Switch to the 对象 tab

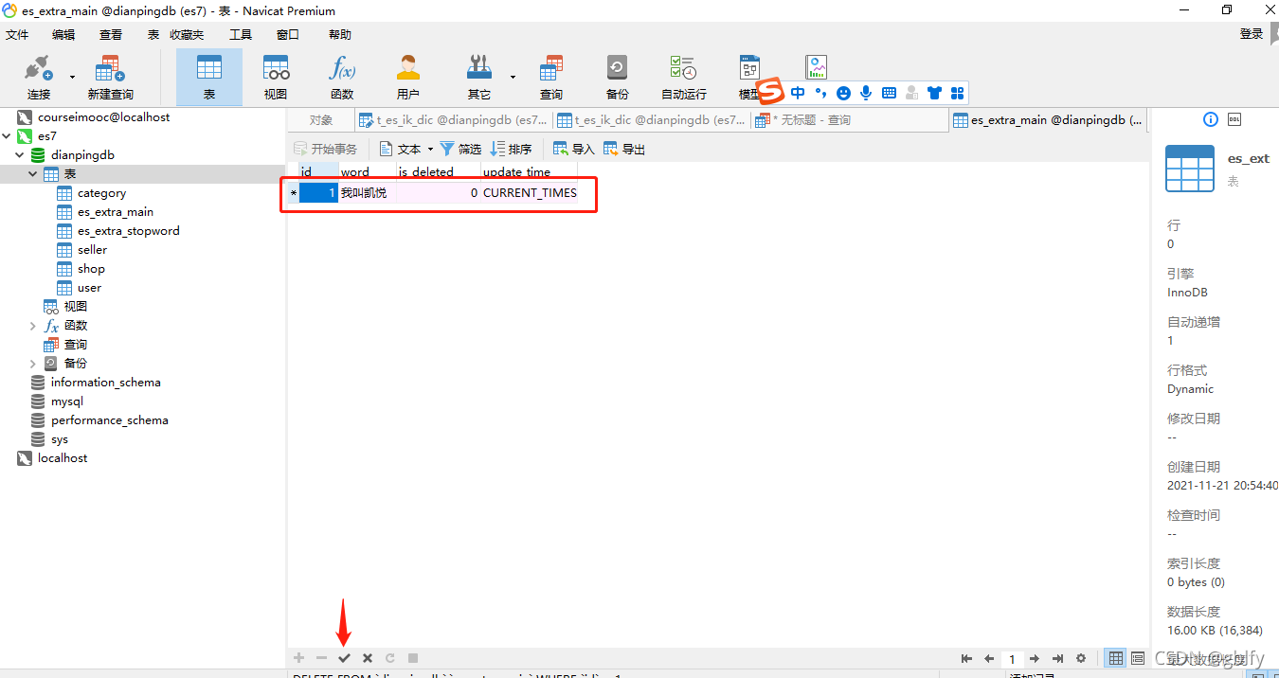321,120
